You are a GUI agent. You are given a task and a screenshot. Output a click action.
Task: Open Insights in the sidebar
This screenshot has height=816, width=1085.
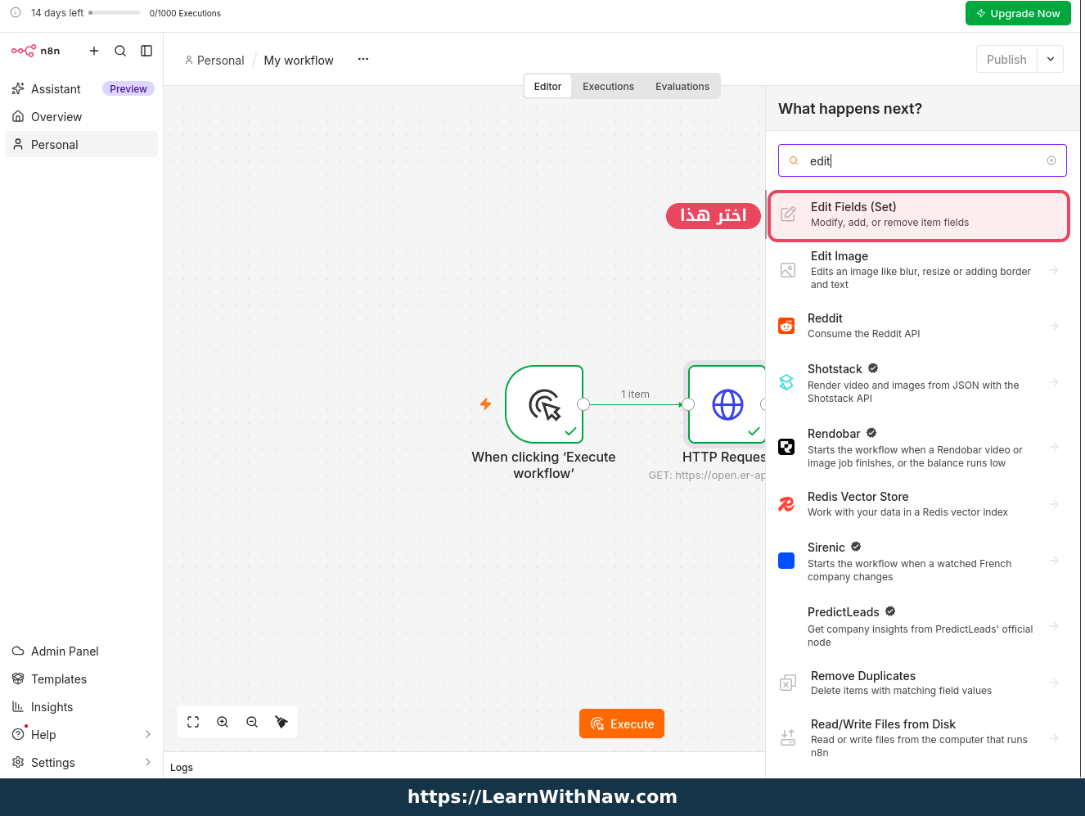tap(81, 707)
